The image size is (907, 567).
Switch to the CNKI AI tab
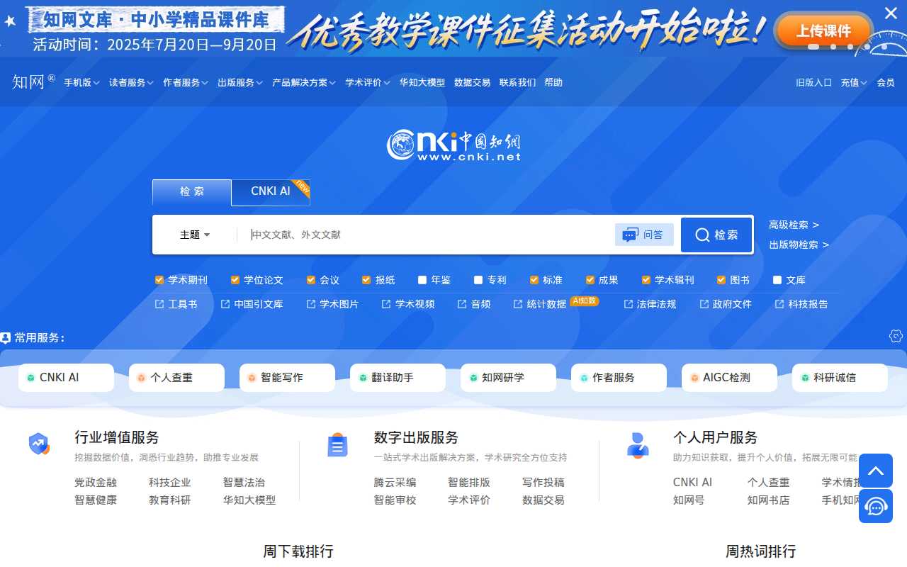[x=271, y=192]
